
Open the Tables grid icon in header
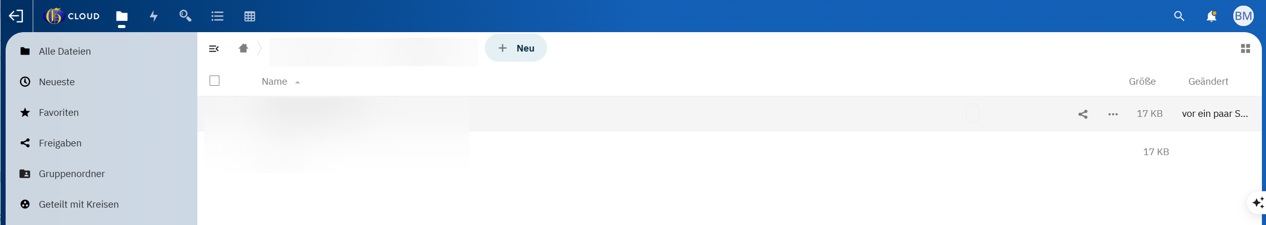pyautogui.click(x=250, y=16)
